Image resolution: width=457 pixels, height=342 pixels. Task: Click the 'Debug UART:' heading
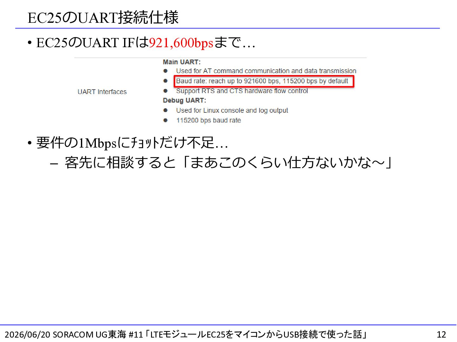tap(184, 100)
